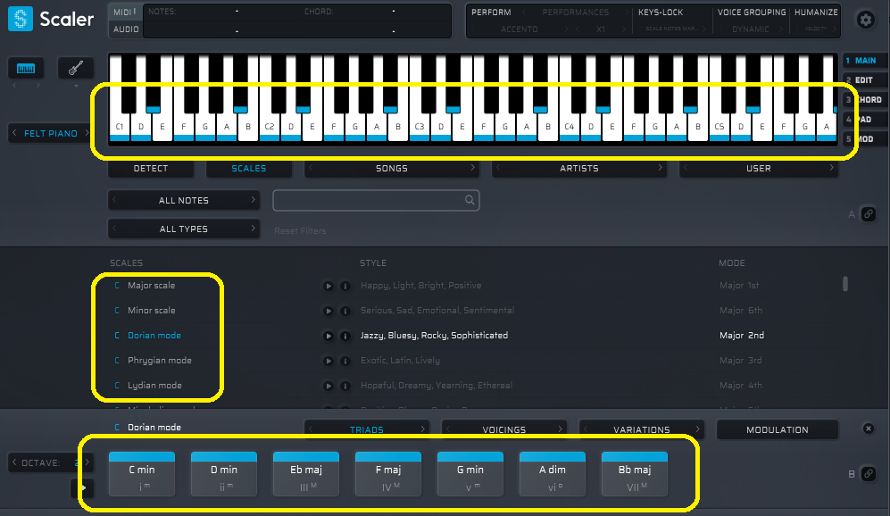Trigger the Eb maj chord pad
This screenshot has width=890, height=516.
click(x=306, y=474)
